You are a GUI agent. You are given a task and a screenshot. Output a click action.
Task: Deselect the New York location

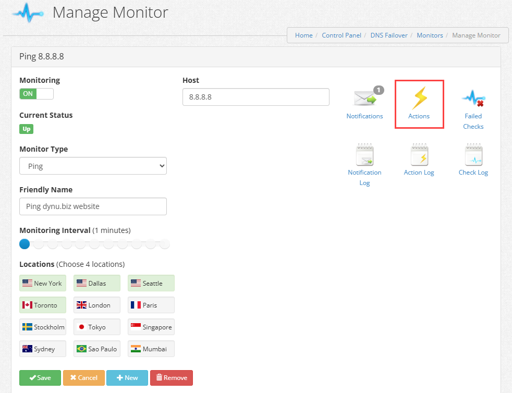coord(43,283)
